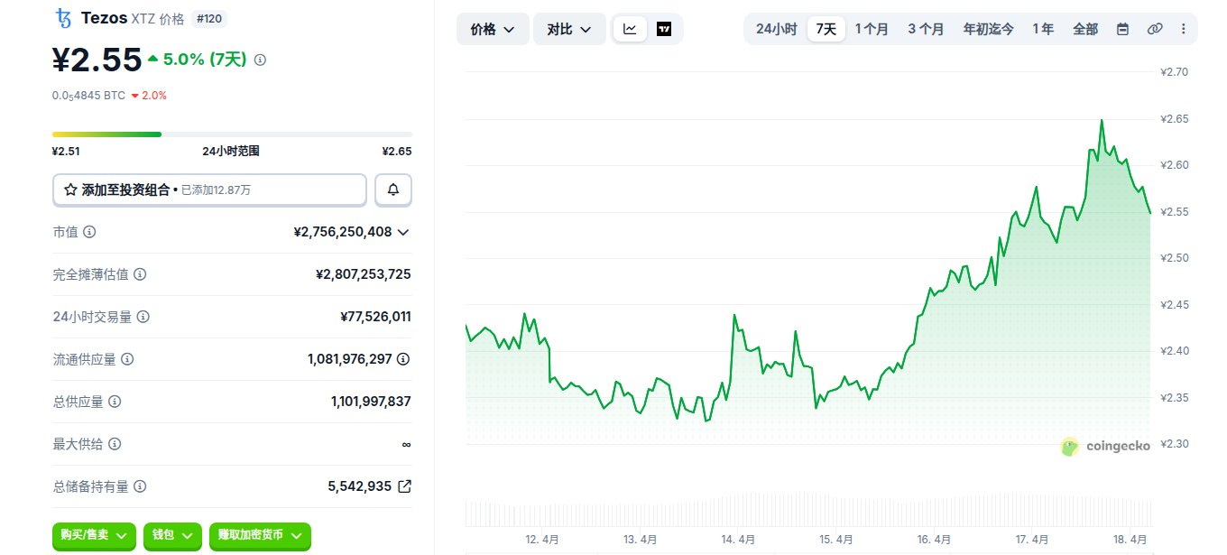The width and height of the screenshot is (1227, 555).
Task: Click the ¥2.30 y-axis price label
Action: coord(1175,444)
